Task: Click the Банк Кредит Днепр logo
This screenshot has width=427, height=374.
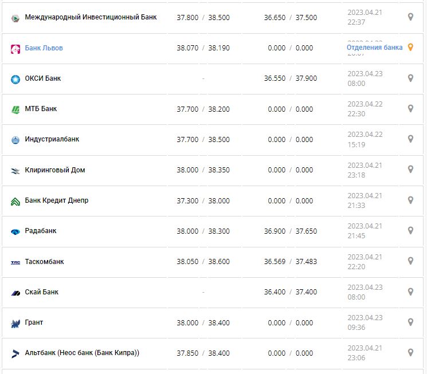Action: 15,201
